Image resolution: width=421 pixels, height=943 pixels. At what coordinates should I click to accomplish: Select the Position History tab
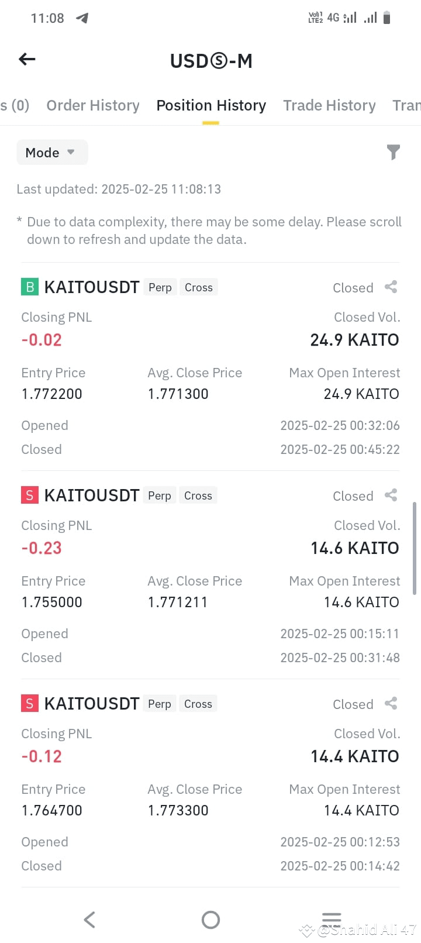click(211, 105)
